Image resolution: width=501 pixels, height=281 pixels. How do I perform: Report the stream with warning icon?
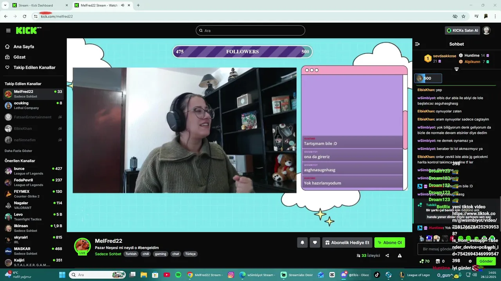[400, 256]
